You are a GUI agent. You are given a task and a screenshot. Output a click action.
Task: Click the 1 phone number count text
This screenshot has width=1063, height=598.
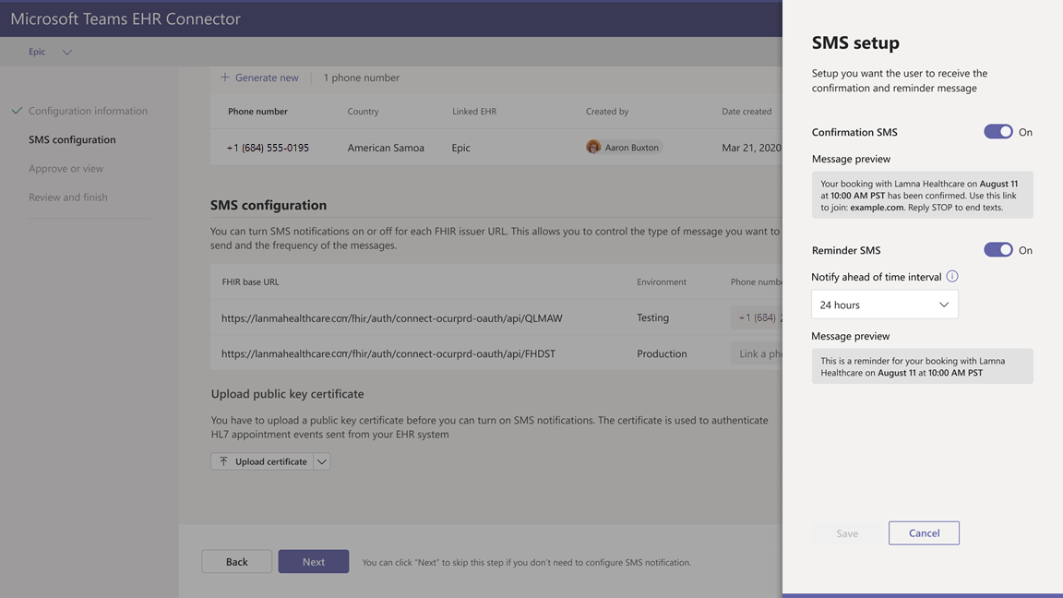coord(362,78)
